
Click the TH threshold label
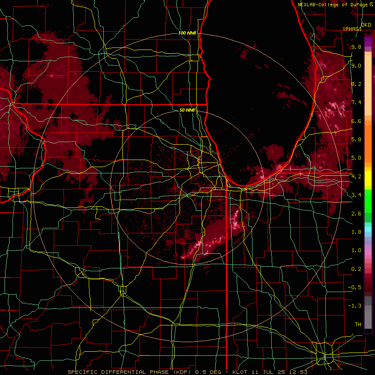coord(358,325)
